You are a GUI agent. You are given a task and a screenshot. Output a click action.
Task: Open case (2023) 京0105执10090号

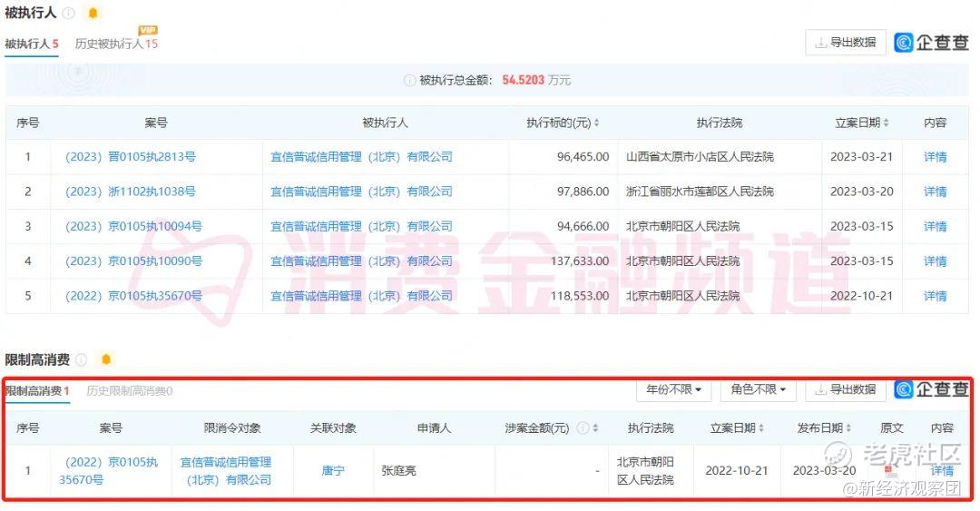coord(133,260)
